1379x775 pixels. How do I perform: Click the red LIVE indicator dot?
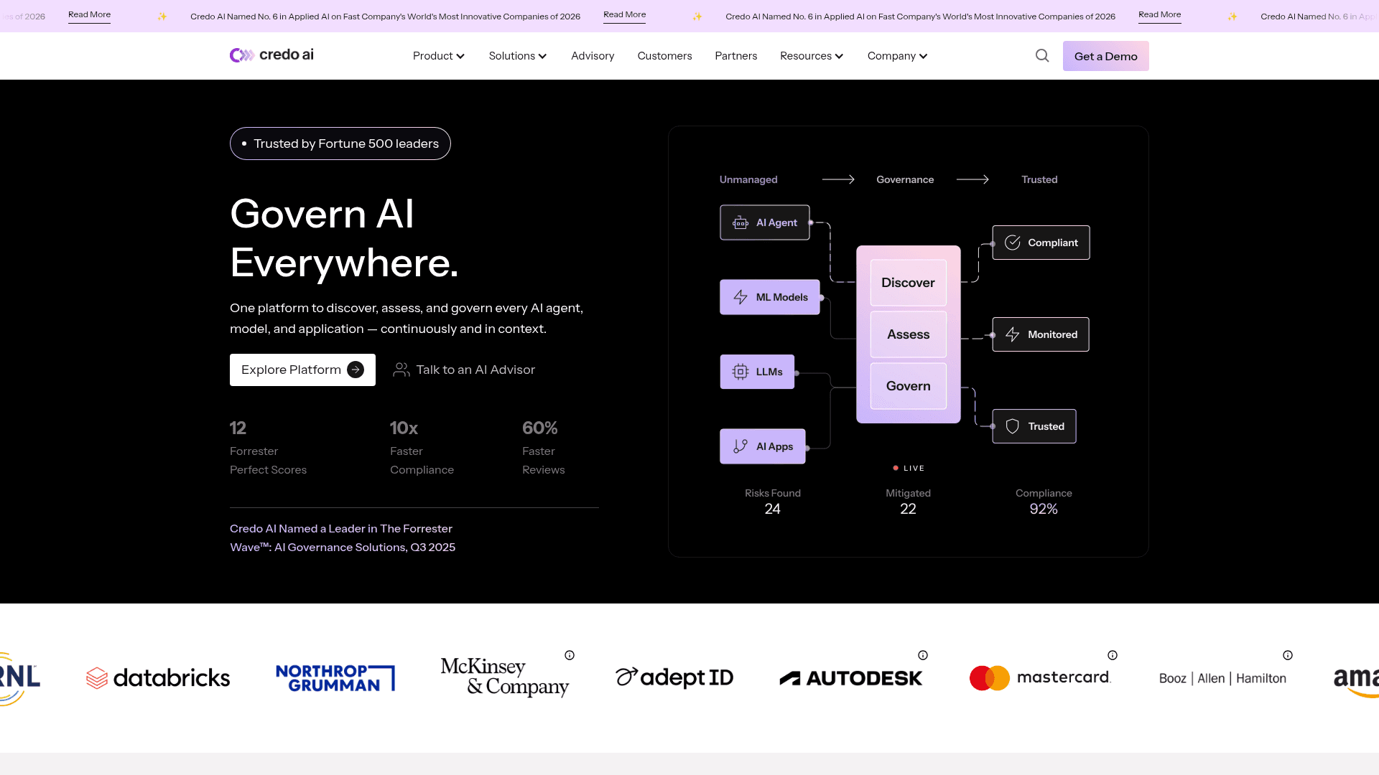click(896, 468)
